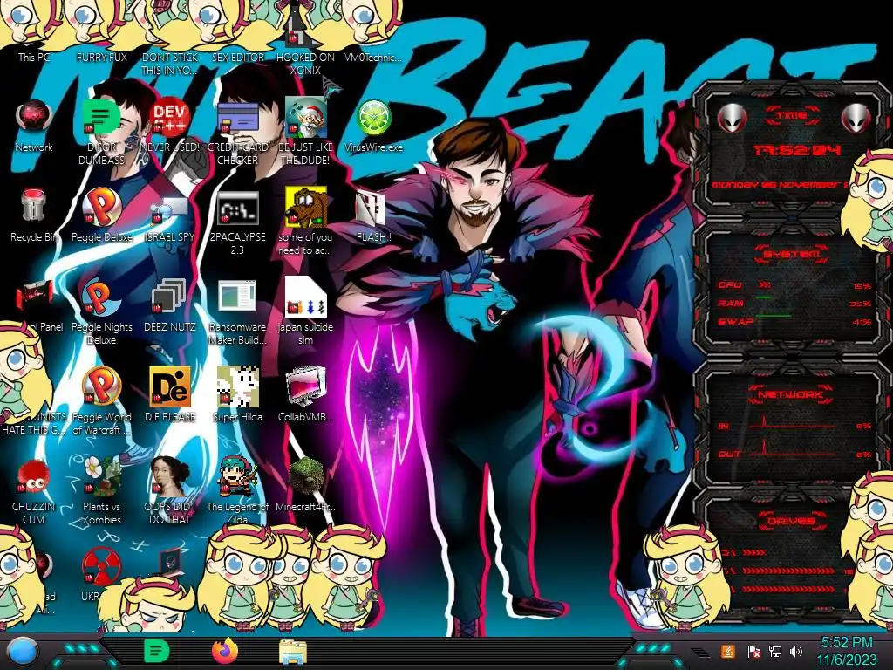Open the taskbar clock showing 5:52 PM
Viewport: 893px width, 670px height.
pos(846,652)
